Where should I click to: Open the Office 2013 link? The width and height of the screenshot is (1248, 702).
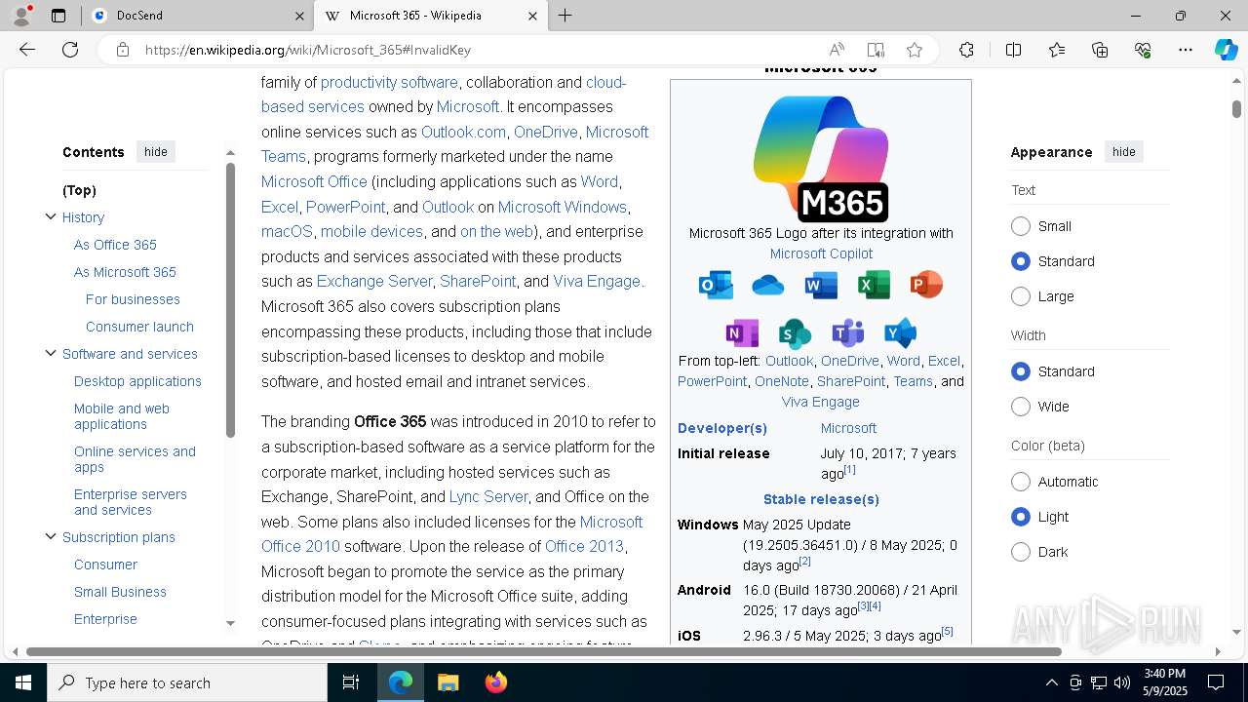coord(584,546)
